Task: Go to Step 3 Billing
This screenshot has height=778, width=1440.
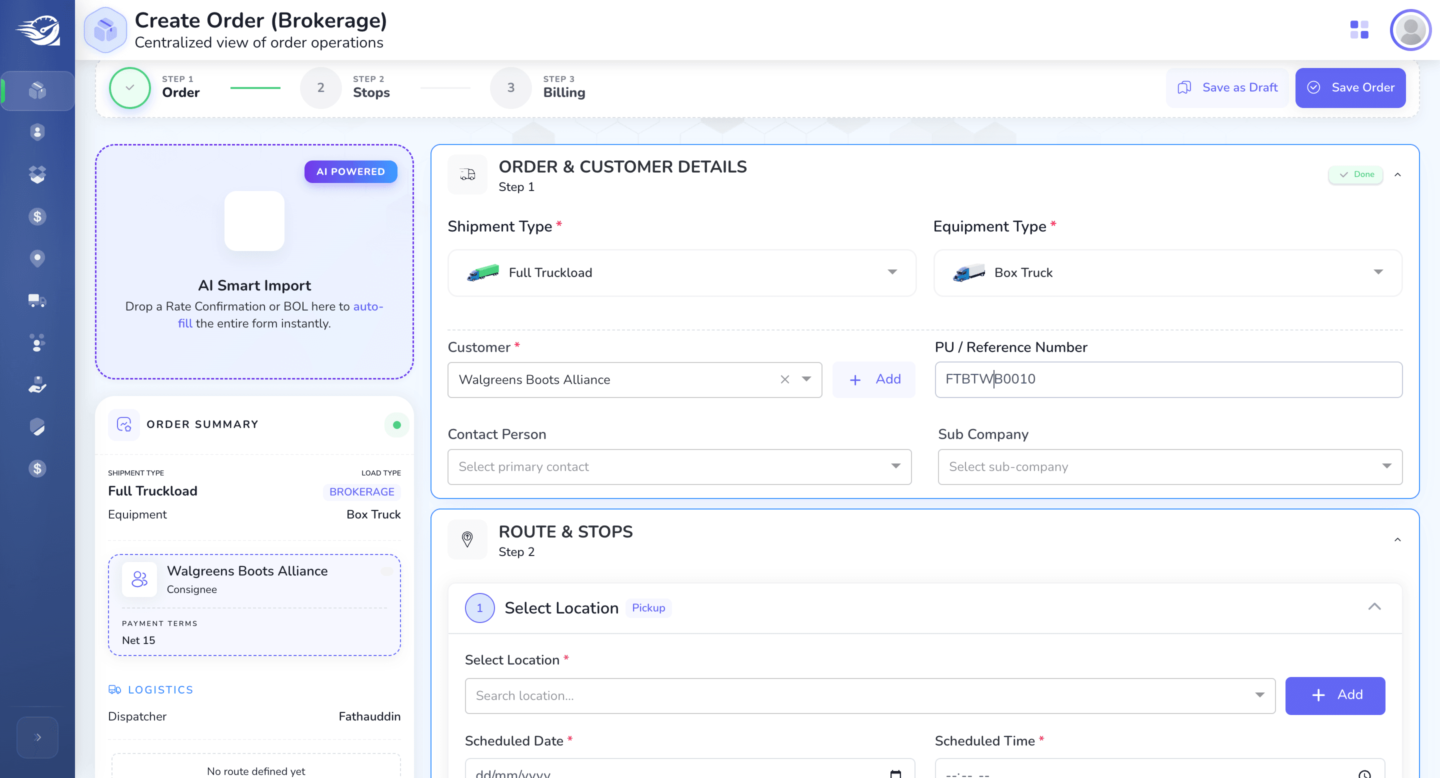Action: click(537, 87)
